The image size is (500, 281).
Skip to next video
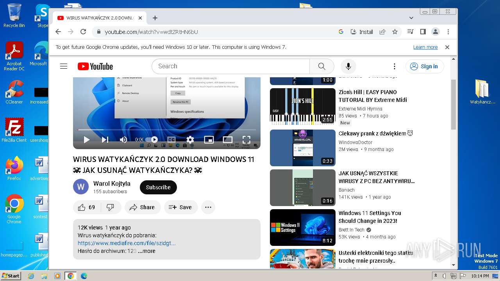(105, 140)
